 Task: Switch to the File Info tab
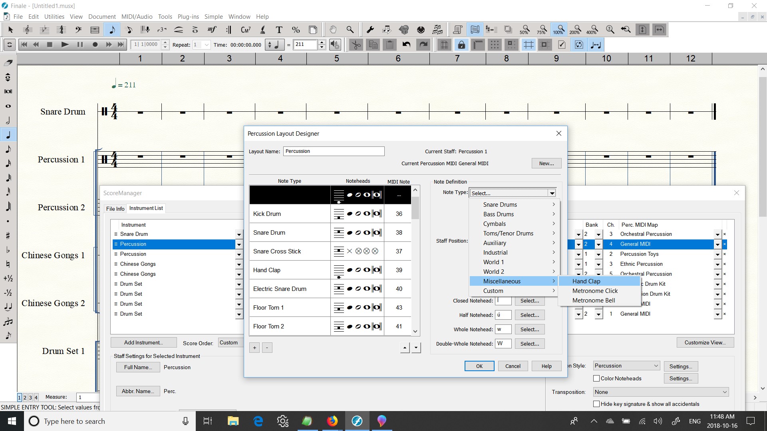[x=115, y=208]
